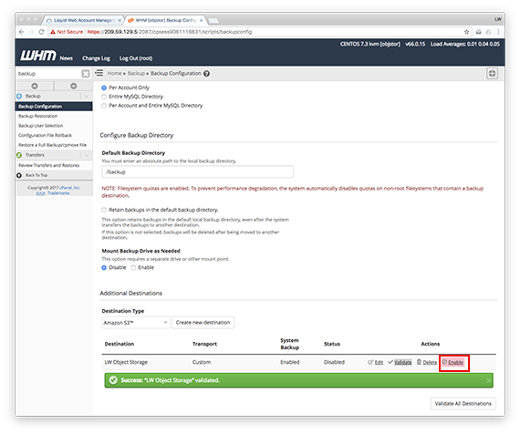Check Retain backups in default backup directory
Viewport: 520px width, 434px height.
click(x=104, y=210)
